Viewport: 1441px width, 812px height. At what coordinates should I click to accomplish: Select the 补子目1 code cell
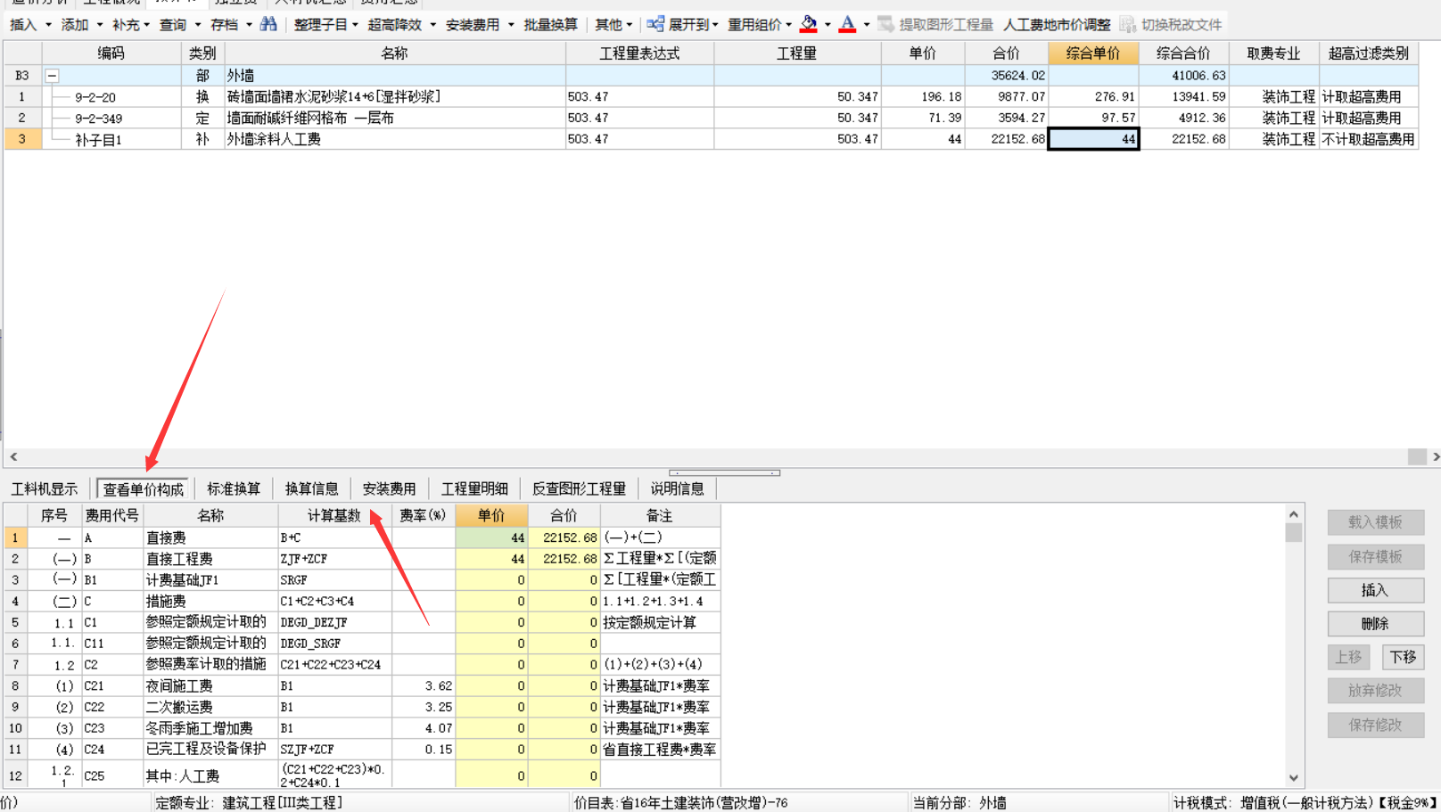click(x=111, y=139)
